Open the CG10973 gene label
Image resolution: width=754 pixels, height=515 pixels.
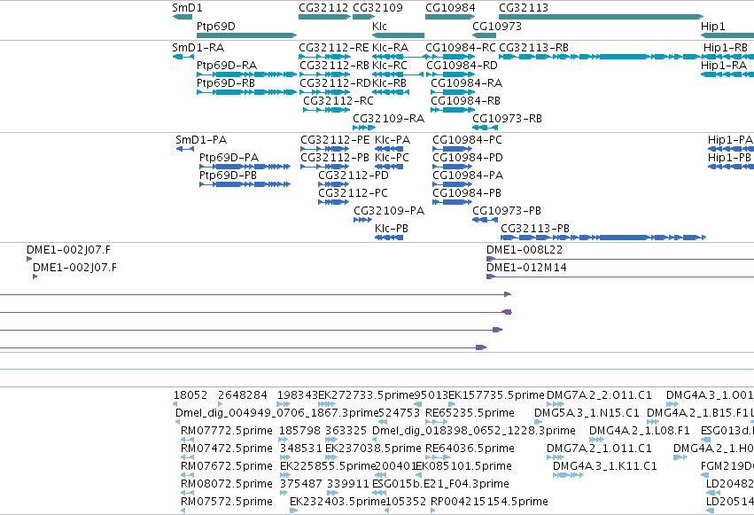[497, 26]
